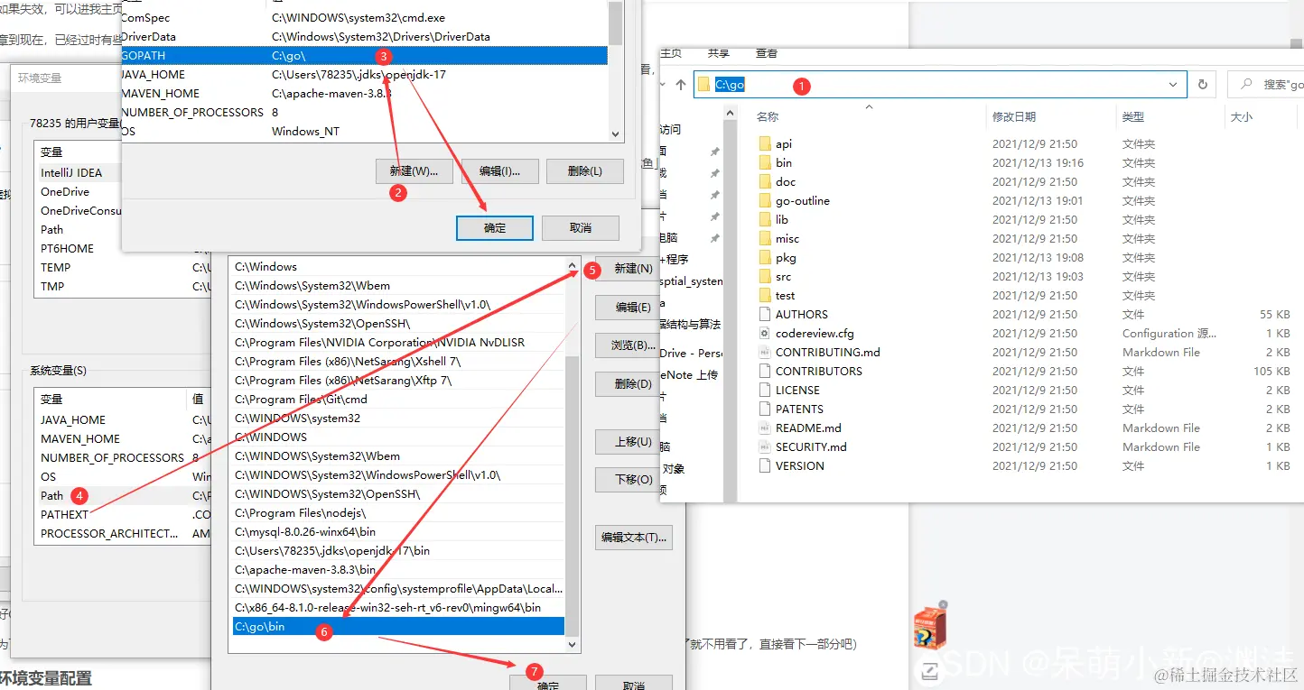The height and width of the screenshot is (690, 1304).
Task: Click the folder icon of the api row
Action: (x=764, y=144)
